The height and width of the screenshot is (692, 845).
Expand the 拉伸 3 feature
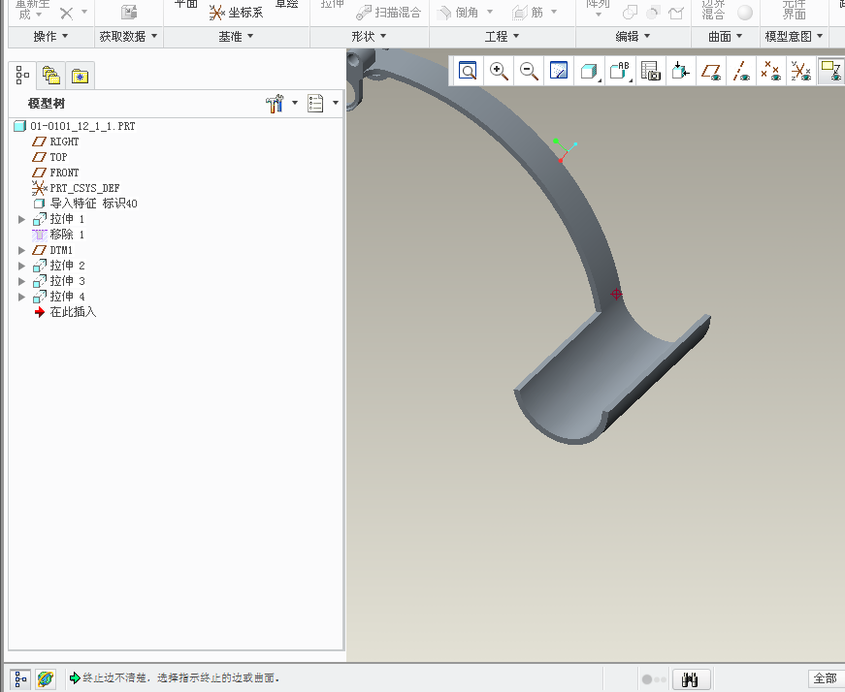[x=21, y=281]
